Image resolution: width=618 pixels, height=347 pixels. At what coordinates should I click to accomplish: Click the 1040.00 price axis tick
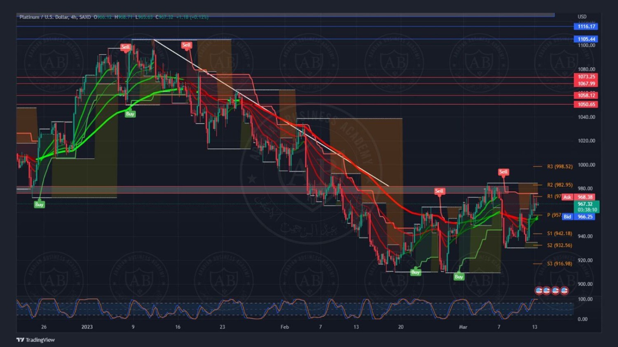pos(586,117)
